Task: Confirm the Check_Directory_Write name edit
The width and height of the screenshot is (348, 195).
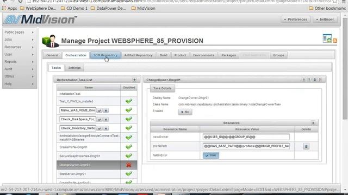Action: 100,128
